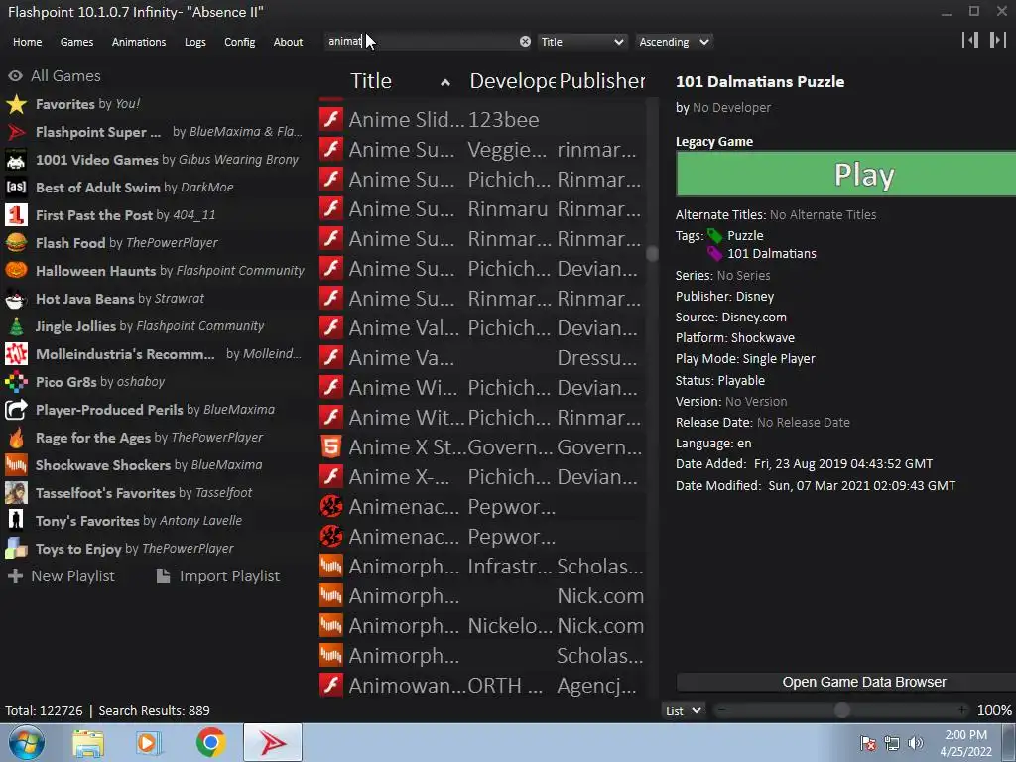Open the Home tab
This screenshot has width=1016, height=762.
[x=27, y=42]
